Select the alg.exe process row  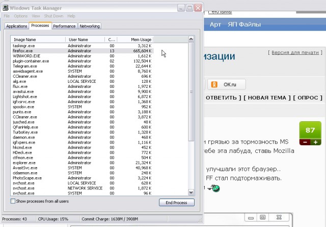[83, 81]
